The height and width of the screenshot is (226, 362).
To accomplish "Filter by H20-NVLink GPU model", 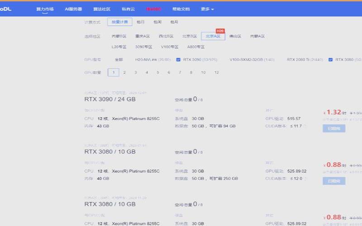I will click(152, 59).
